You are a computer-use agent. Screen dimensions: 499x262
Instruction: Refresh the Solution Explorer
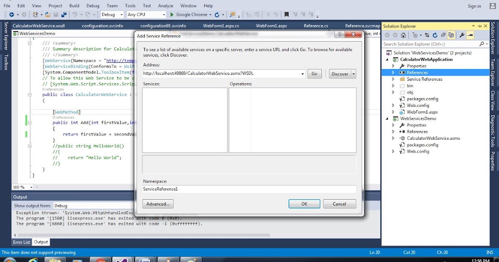tap(435, 35)
